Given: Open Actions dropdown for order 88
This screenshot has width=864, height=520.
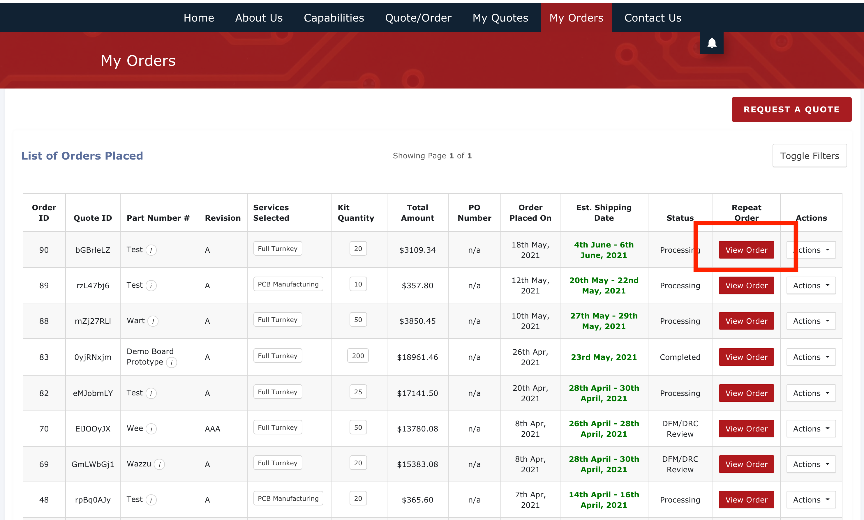Looking at the screenshot, I should tap(811, 321).
